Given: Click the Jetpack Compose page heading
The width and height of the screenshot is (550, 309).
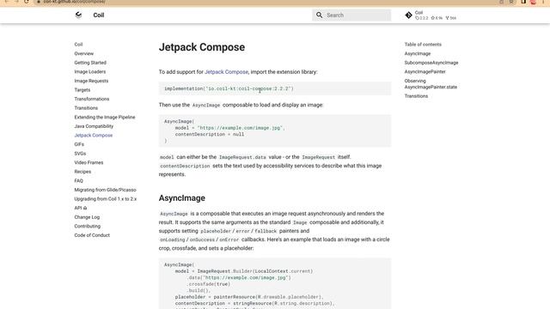Looking at the screenshot, I should [x=202, y=47].
